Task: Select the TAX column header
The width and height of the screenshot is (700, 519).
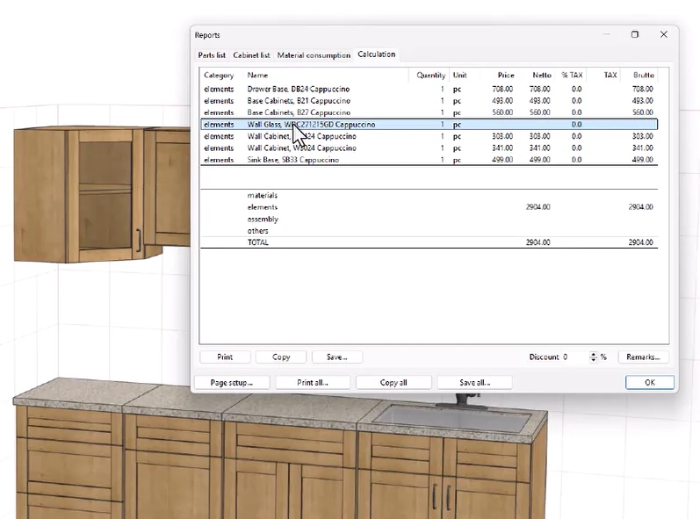Action: click(610, 75)
